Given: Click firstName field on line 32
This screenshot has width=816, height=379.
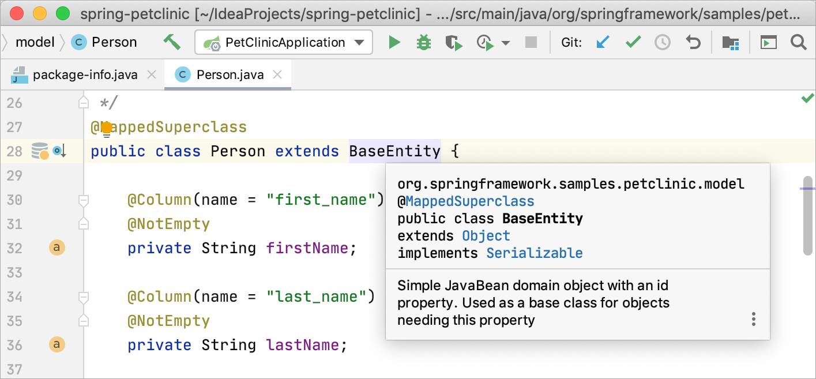Looking at the screenshot, I should coord(307,248).
